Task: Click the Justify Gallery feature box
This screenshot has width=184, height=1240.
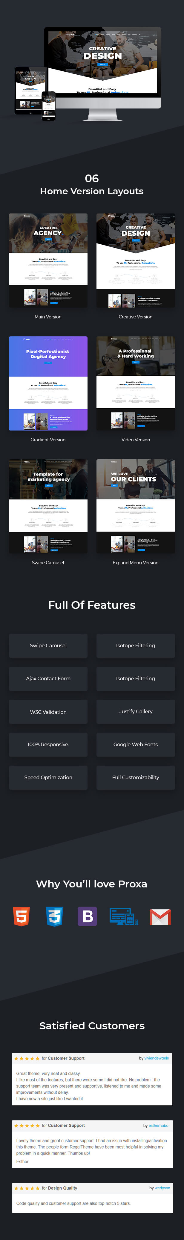Action: point(136,711)
